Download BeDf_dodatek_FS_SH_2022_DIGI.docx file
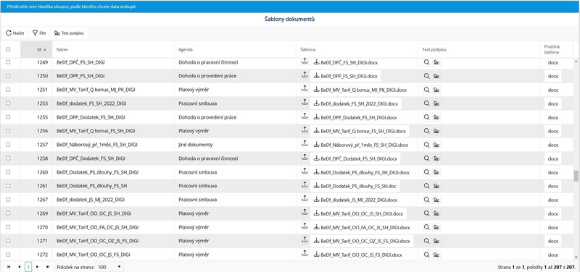Screen dimensions: 580x272 355,103
